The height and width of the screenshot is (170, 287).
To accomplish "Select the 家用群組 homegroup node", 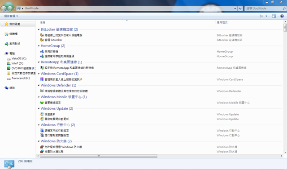I will pyautogui.click(x=13, y=44).
